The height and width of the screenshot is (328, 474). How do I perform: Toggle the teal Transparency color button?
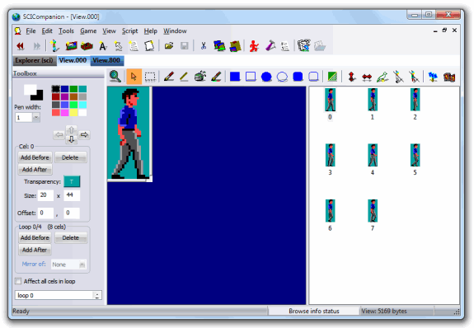[72, 181]
